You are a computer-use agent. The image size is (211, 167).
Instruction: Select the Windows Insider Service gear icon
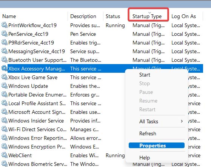(x=5, y=121)
